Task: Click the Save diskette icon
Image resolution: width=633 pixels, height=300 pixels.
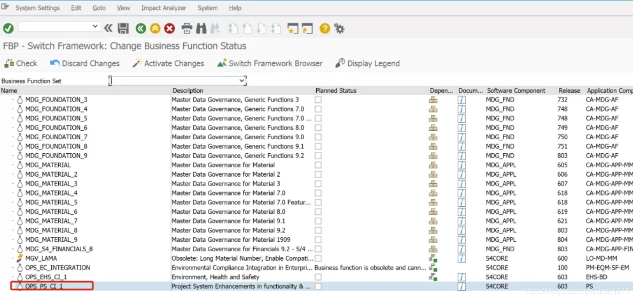Action: 123,29
